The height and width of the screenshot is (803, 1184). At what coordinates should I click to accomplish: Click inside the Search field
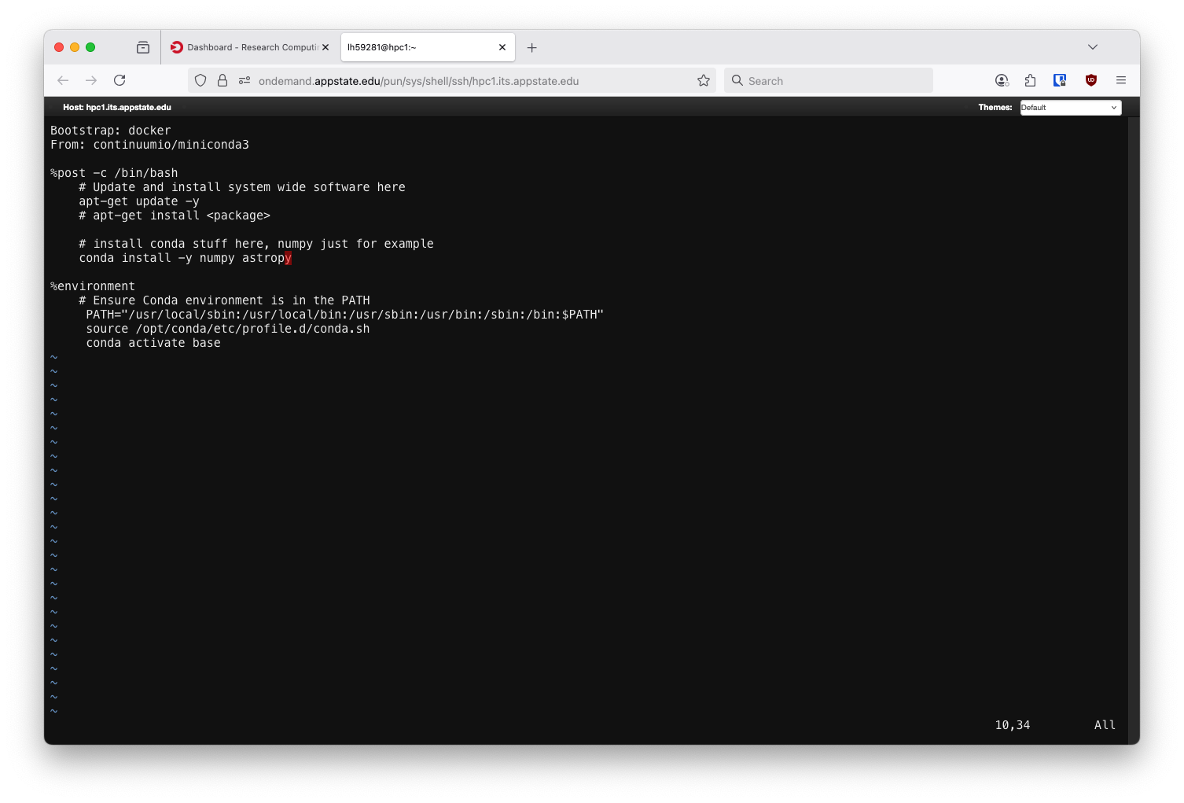pyautogui.click(x=829, y=80)
